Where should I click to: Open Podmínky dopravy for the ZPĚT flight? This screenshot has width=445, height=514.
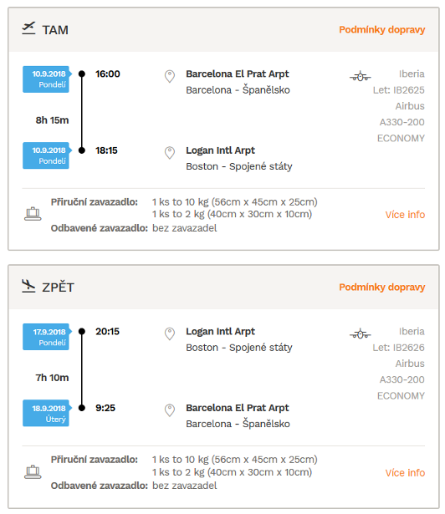(x=382, y=288)
